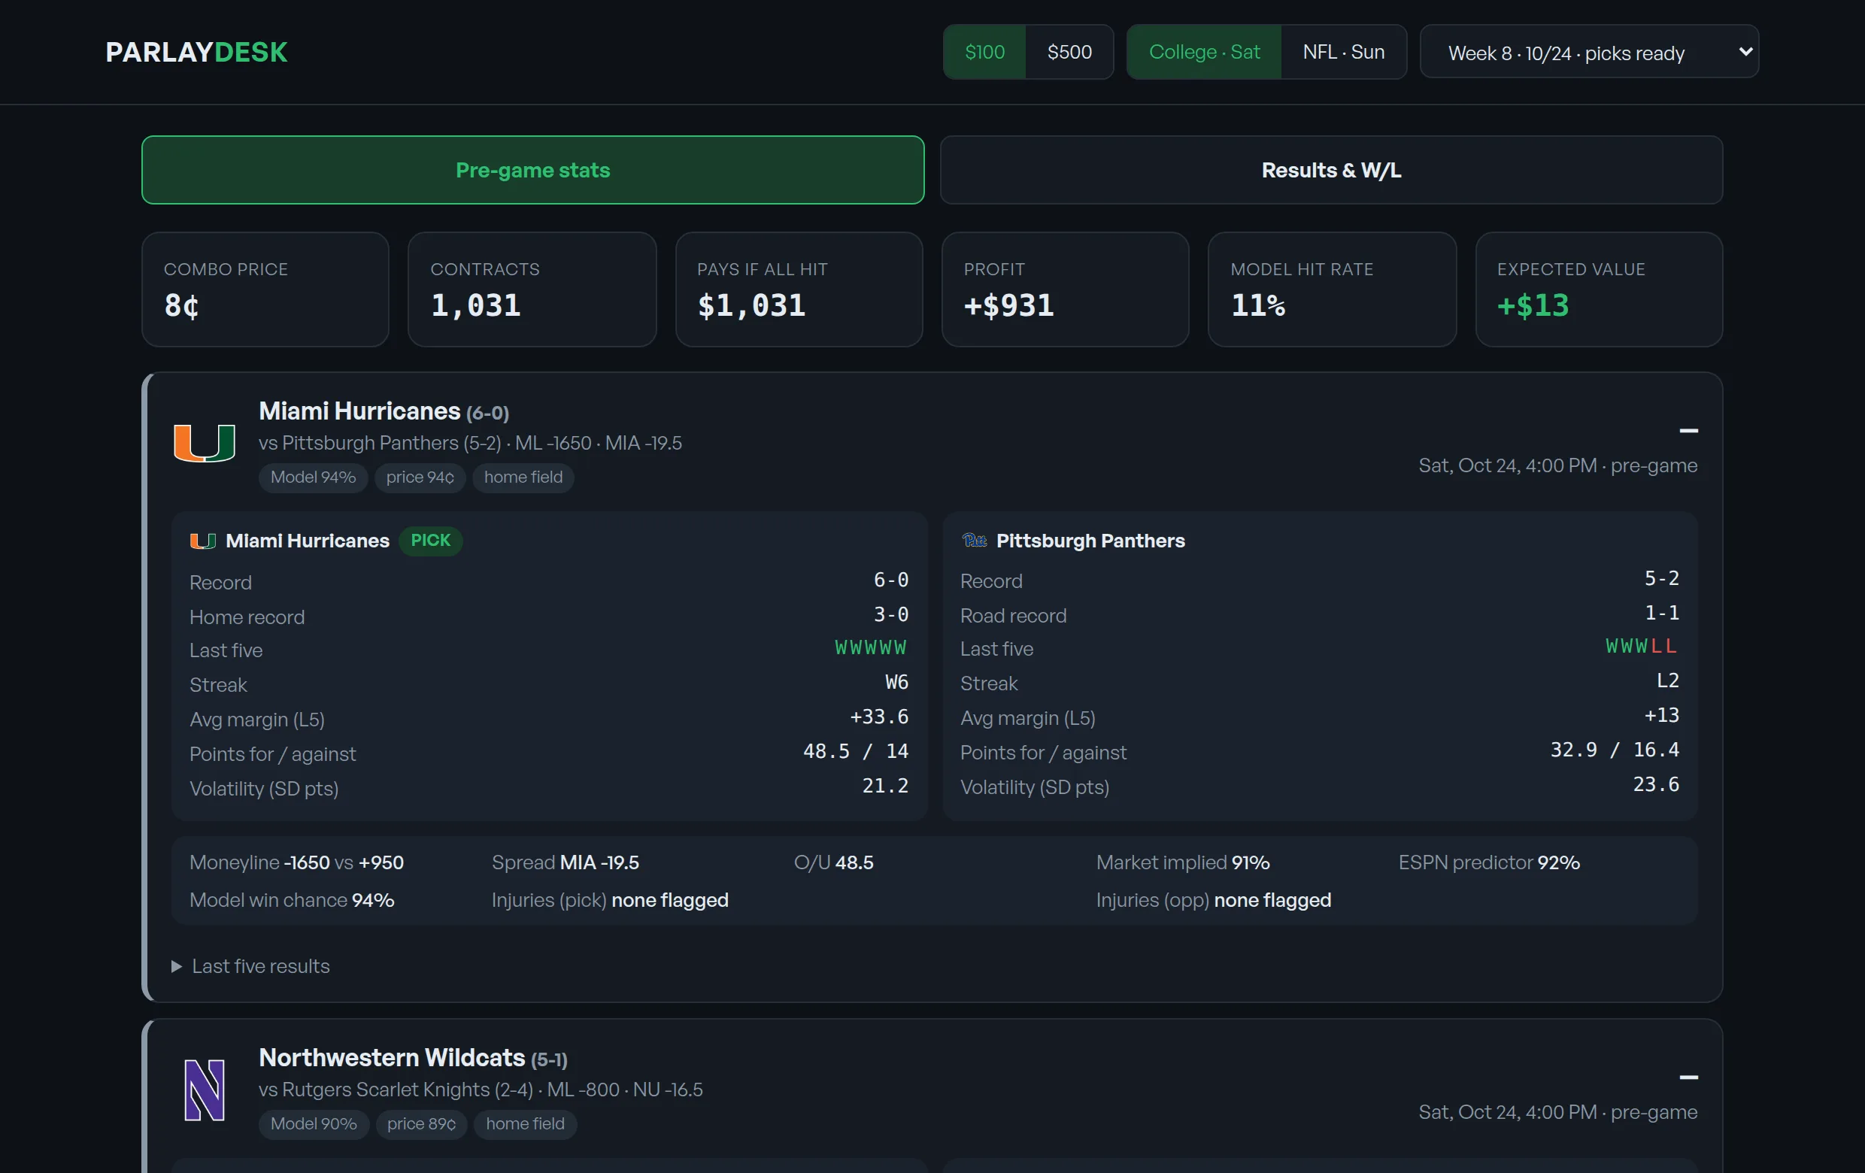Open the PARLAYDESK home logo

[x=197, y=52]
